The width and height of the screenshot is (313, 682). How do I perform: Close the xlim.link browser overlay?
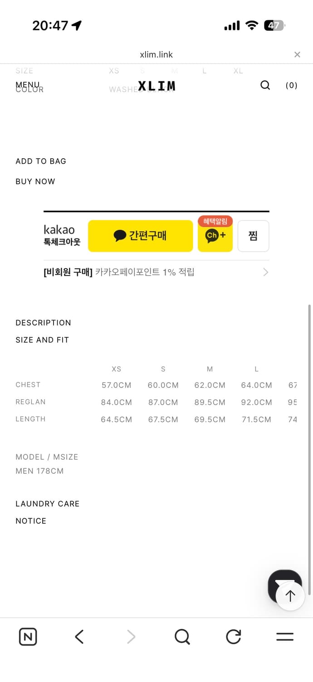point(297,55)
